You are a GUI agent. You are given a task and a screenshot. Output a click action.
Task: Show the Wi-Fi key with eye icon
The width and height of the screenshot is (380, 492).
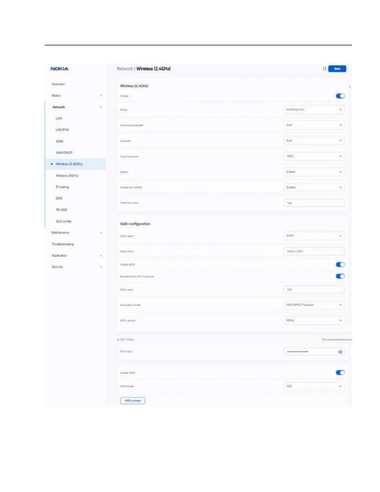tap(340, 352)
